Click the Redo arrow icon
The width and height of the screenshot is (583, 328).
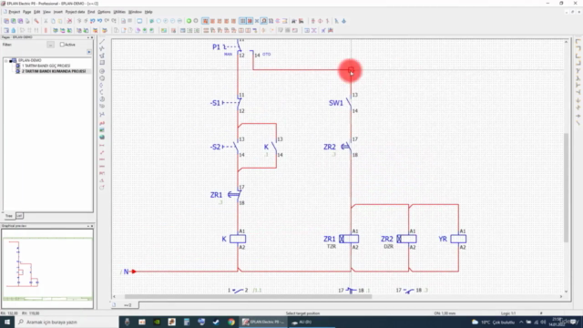(107, 21)
